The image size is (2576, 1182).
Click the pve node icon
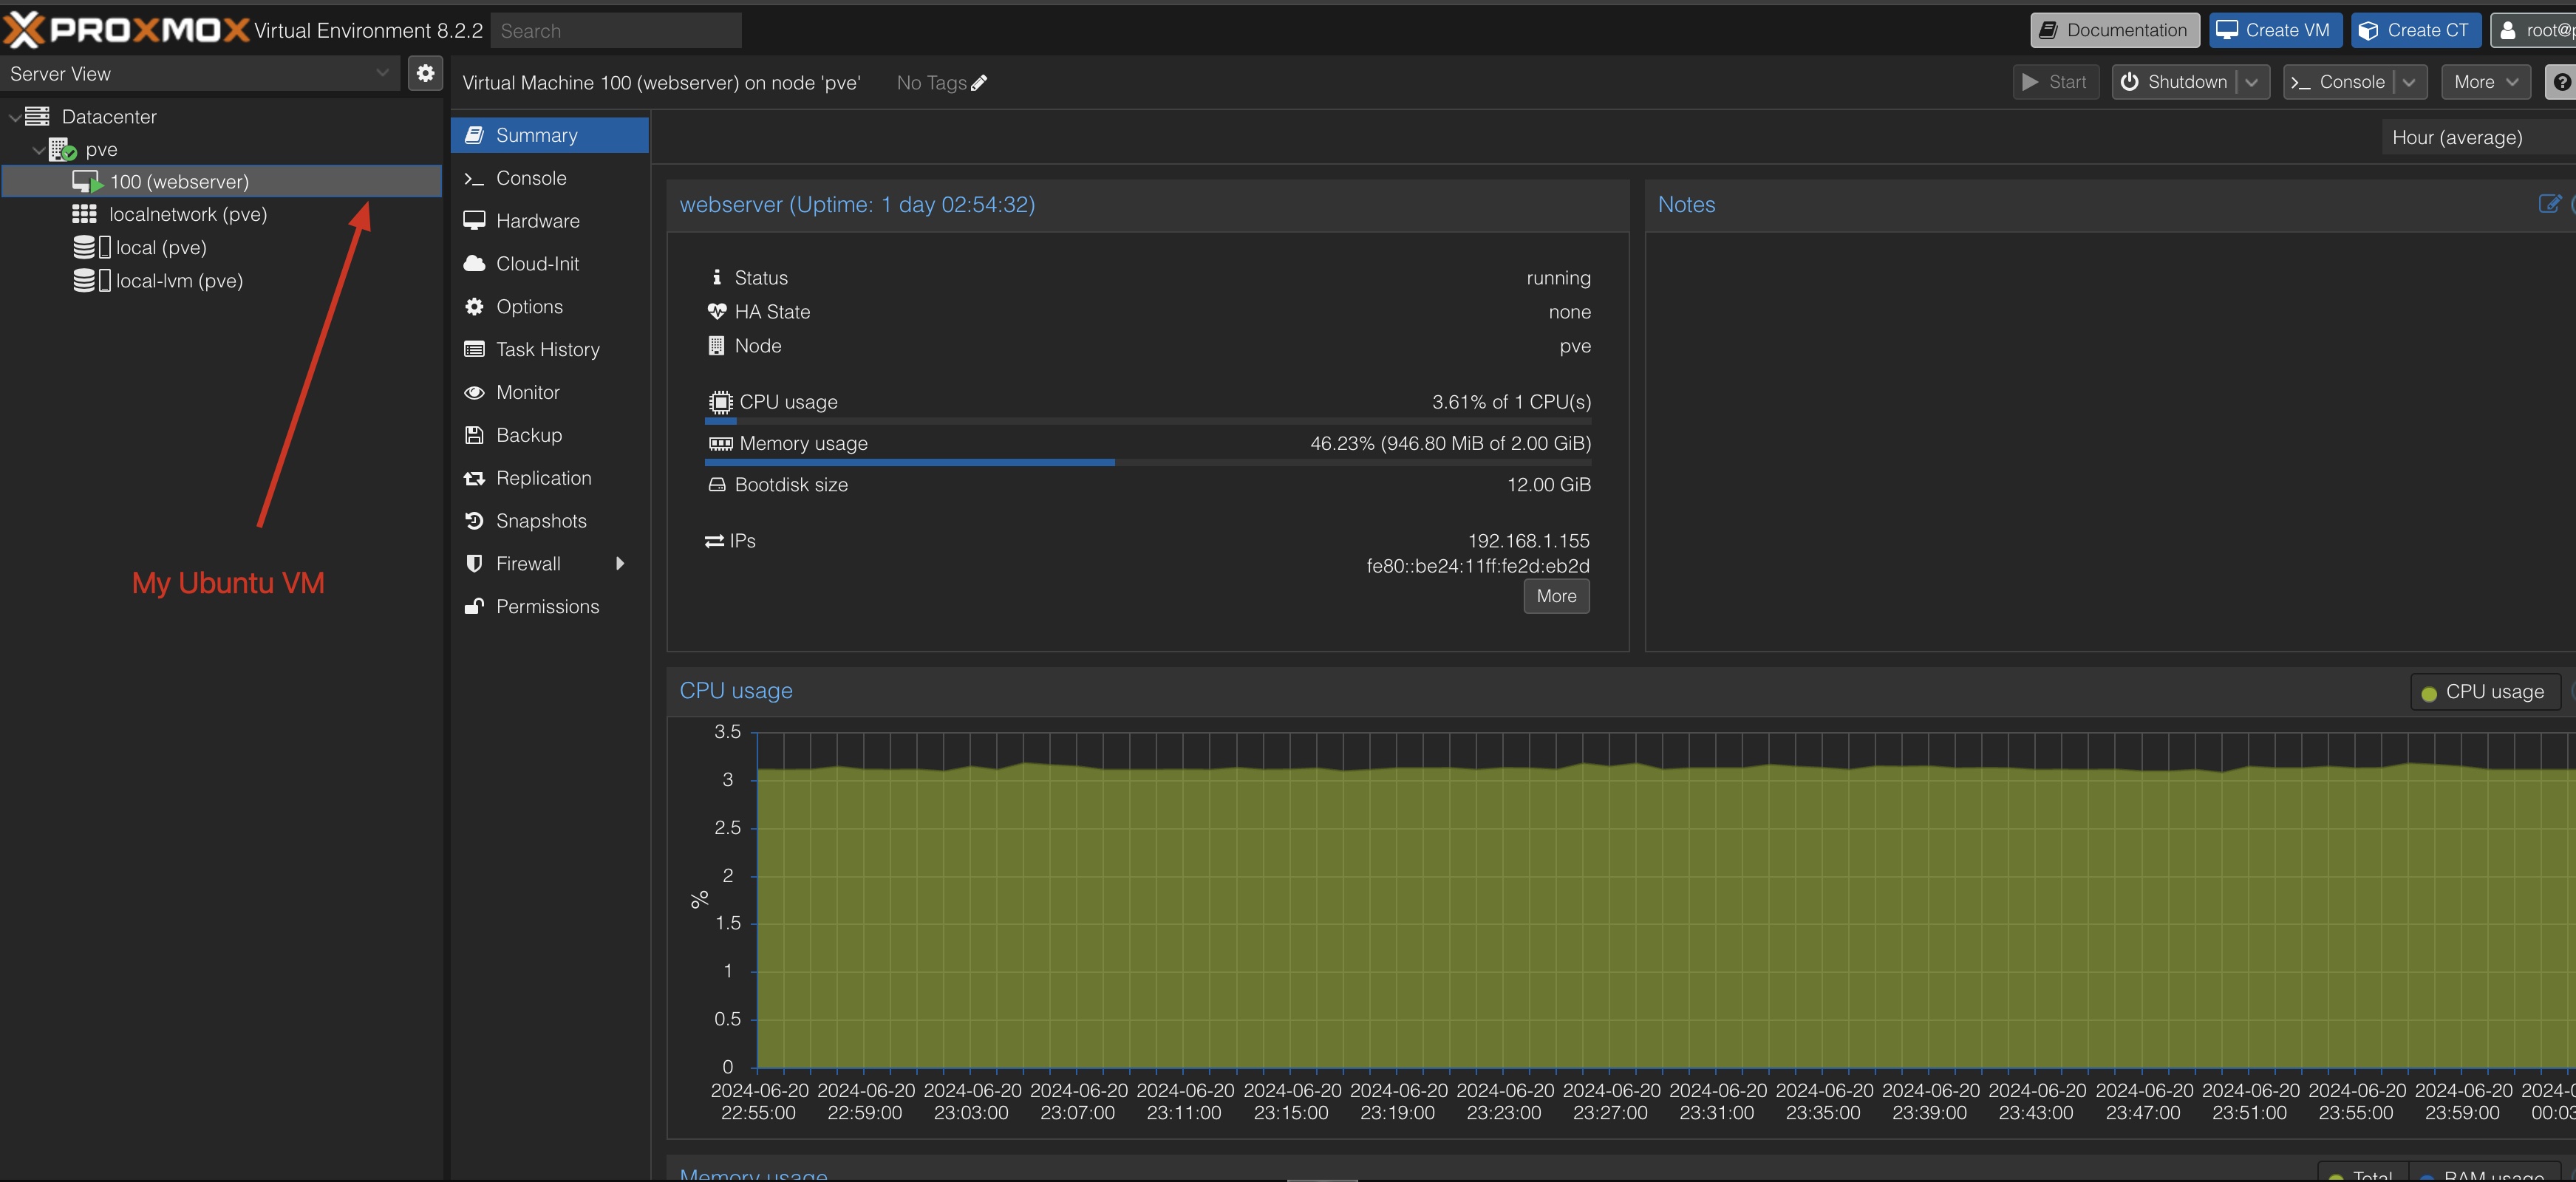tap(62, 149)
